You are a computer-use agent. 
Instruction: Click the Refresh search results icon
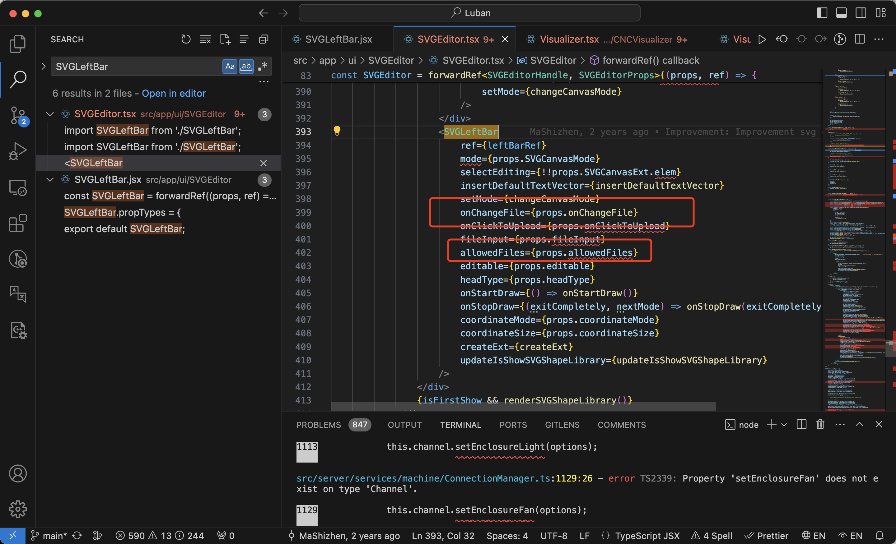pos(186,39)
